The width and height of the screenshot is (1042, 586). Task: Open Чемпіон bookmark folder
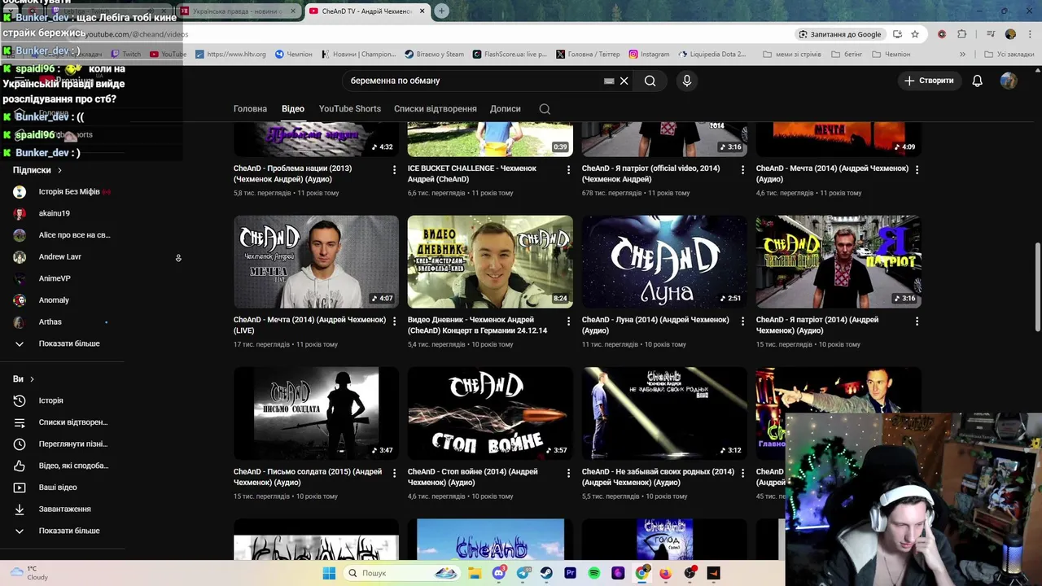click(891, 54)
